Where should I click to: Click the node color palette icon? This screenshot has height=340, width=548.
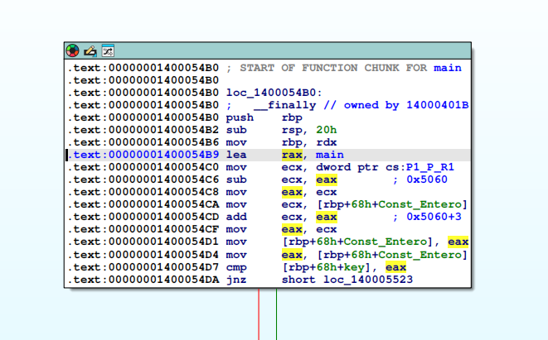tap(74, 51)
